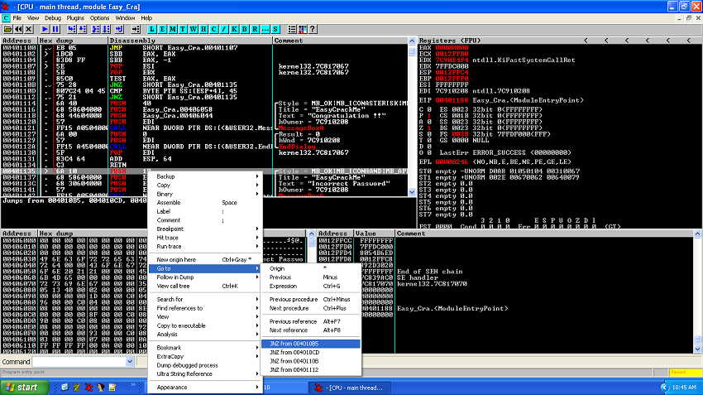Click the Command input field
This screenshot has width=703, height=395.
(79, 361)
